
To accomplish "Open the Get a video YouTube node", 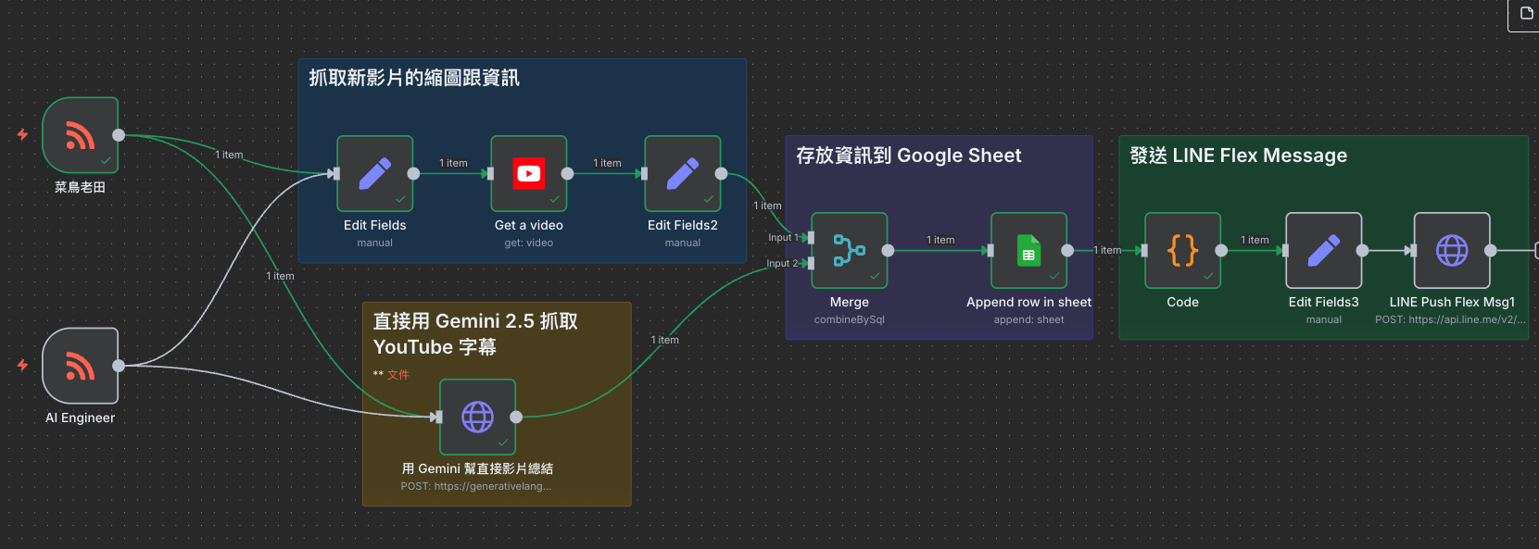I will [529, 174].
